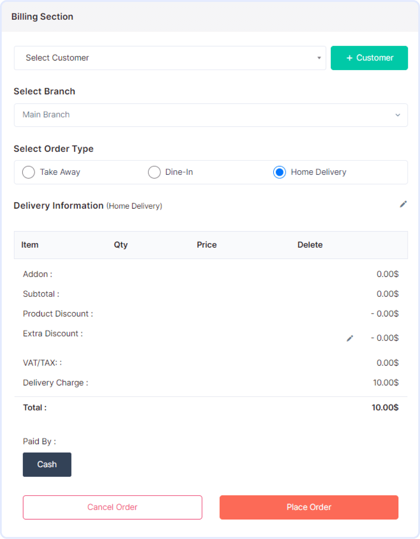Add a new customer
The width and height of the screenshot is (420, 539).
click(369, 58)
